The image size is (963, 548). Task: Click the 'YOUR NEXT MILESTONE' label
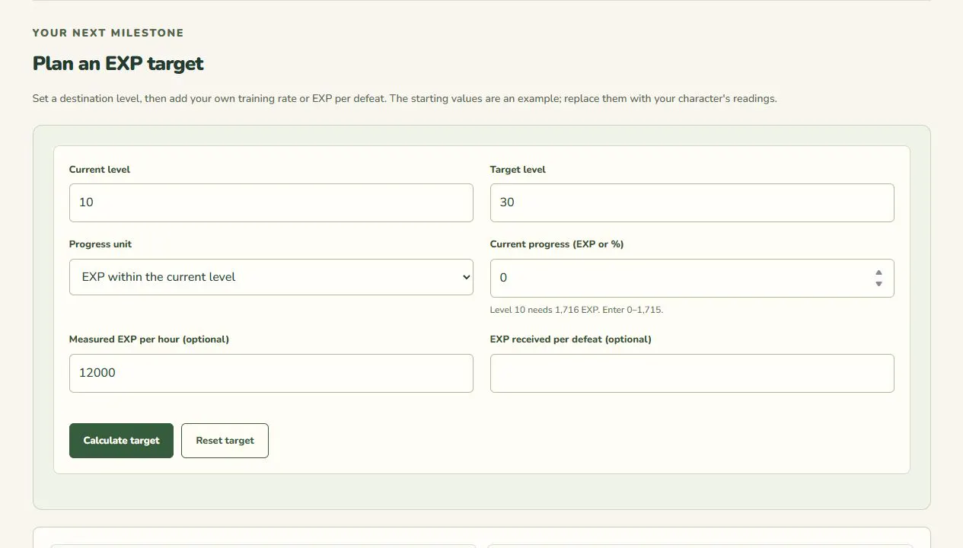(108, 33)
